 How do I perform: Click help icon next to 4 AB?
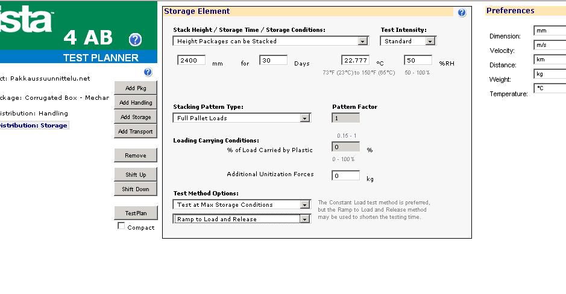(136, 40)
